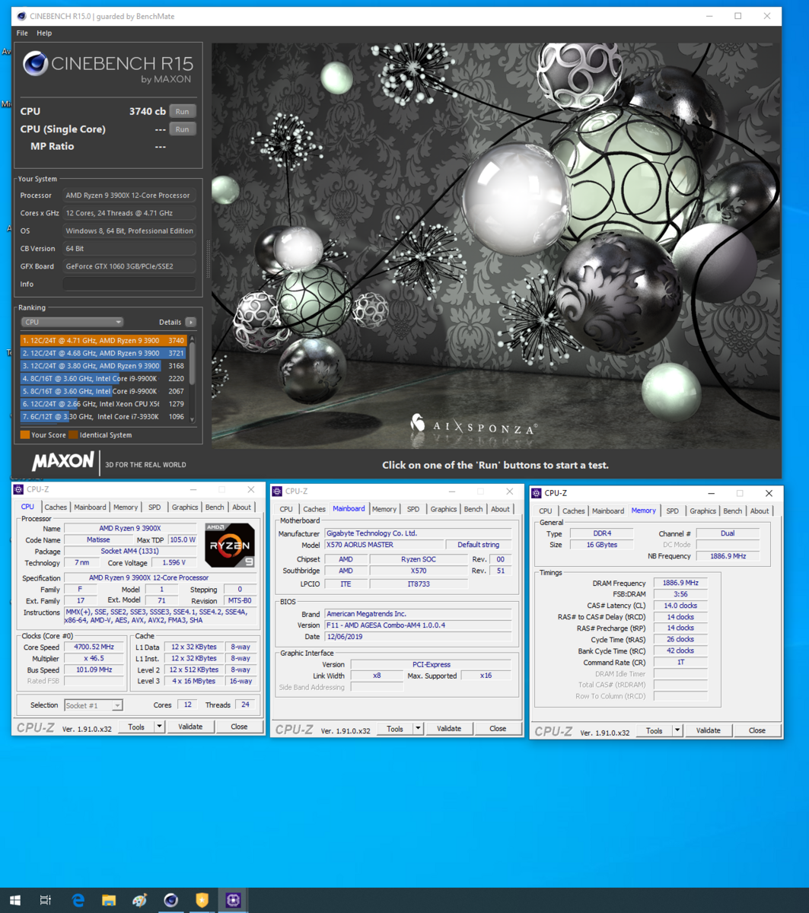Click the DRAM Frequency value 1886.9 MHz
The width and height of the screenshot is (809, 913).
coord(680,583)
